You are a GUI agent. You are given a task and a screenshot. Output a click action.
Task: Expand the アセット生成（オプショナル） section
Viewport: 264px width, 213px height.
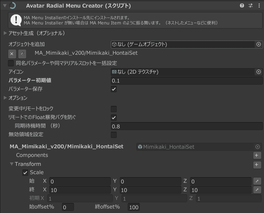[x=5, y=33]
